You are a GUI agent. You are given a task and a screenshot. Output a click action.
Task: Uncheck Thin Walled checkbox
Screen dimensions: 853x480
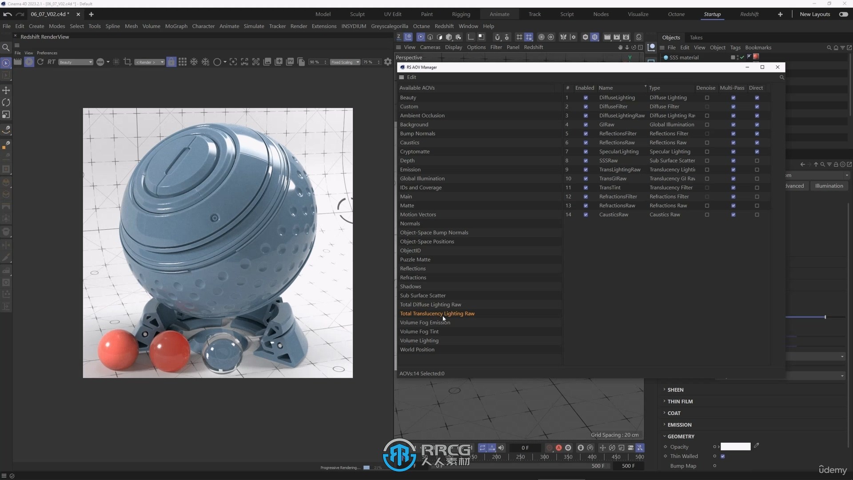click(x=723, y=456)
